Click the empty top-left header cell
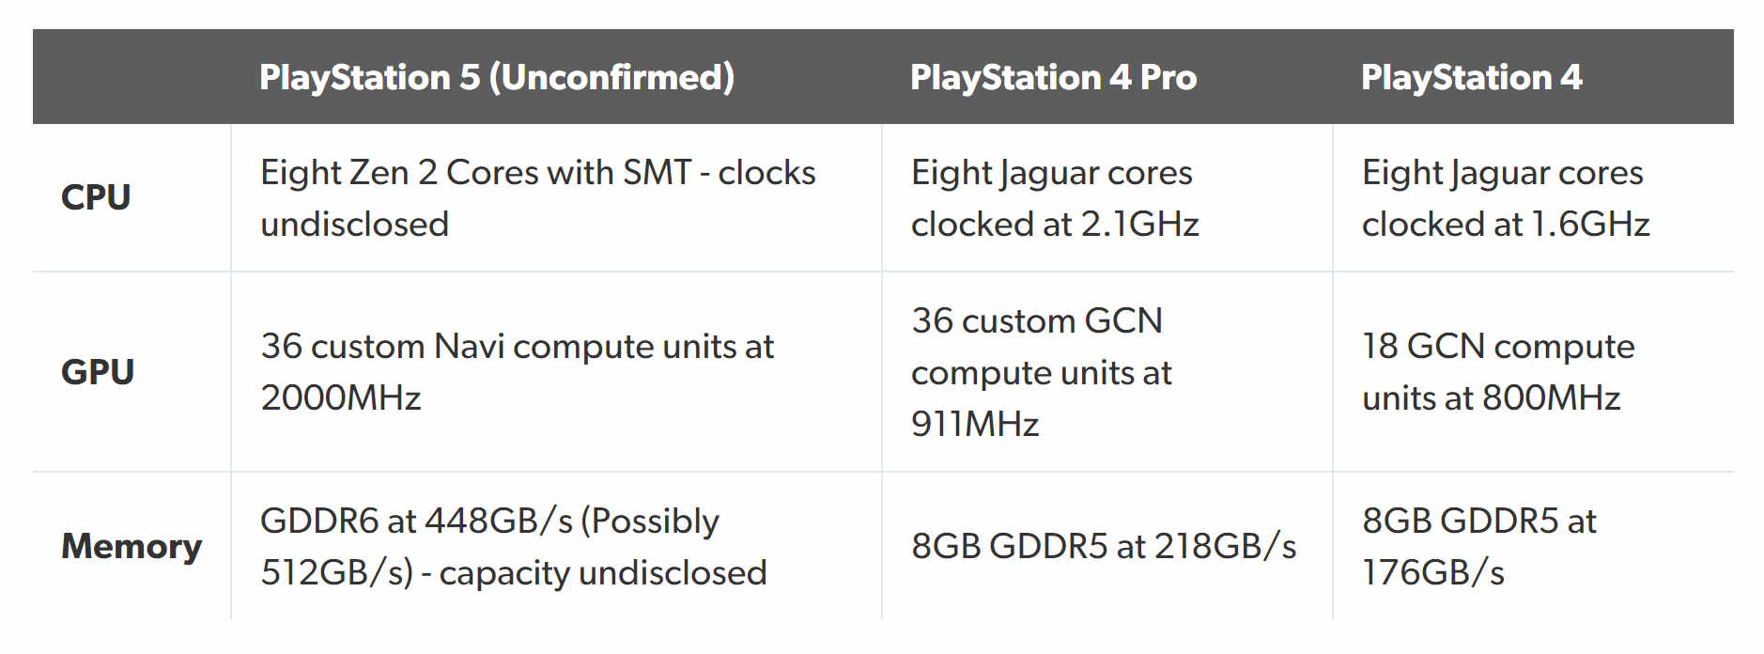Image resolution: width=1764 pixels, height=654 pixels. click(132, 77)
